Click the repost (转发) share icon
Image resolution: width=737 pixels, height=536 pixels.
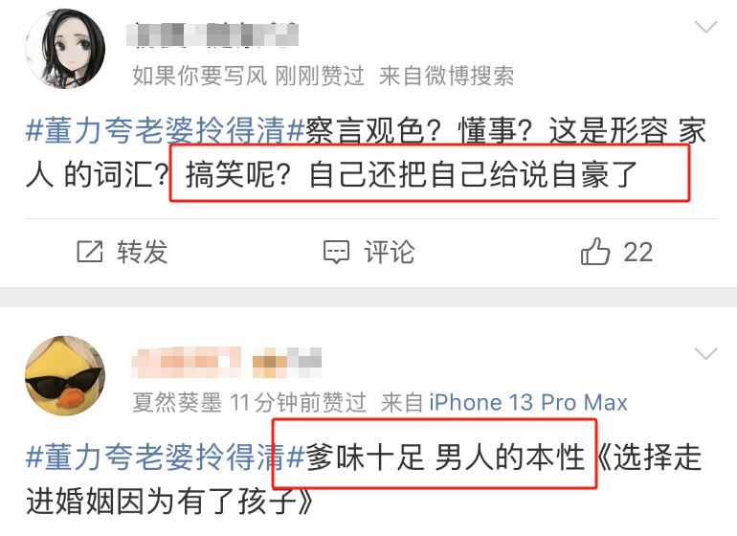[x=90, y=252]
